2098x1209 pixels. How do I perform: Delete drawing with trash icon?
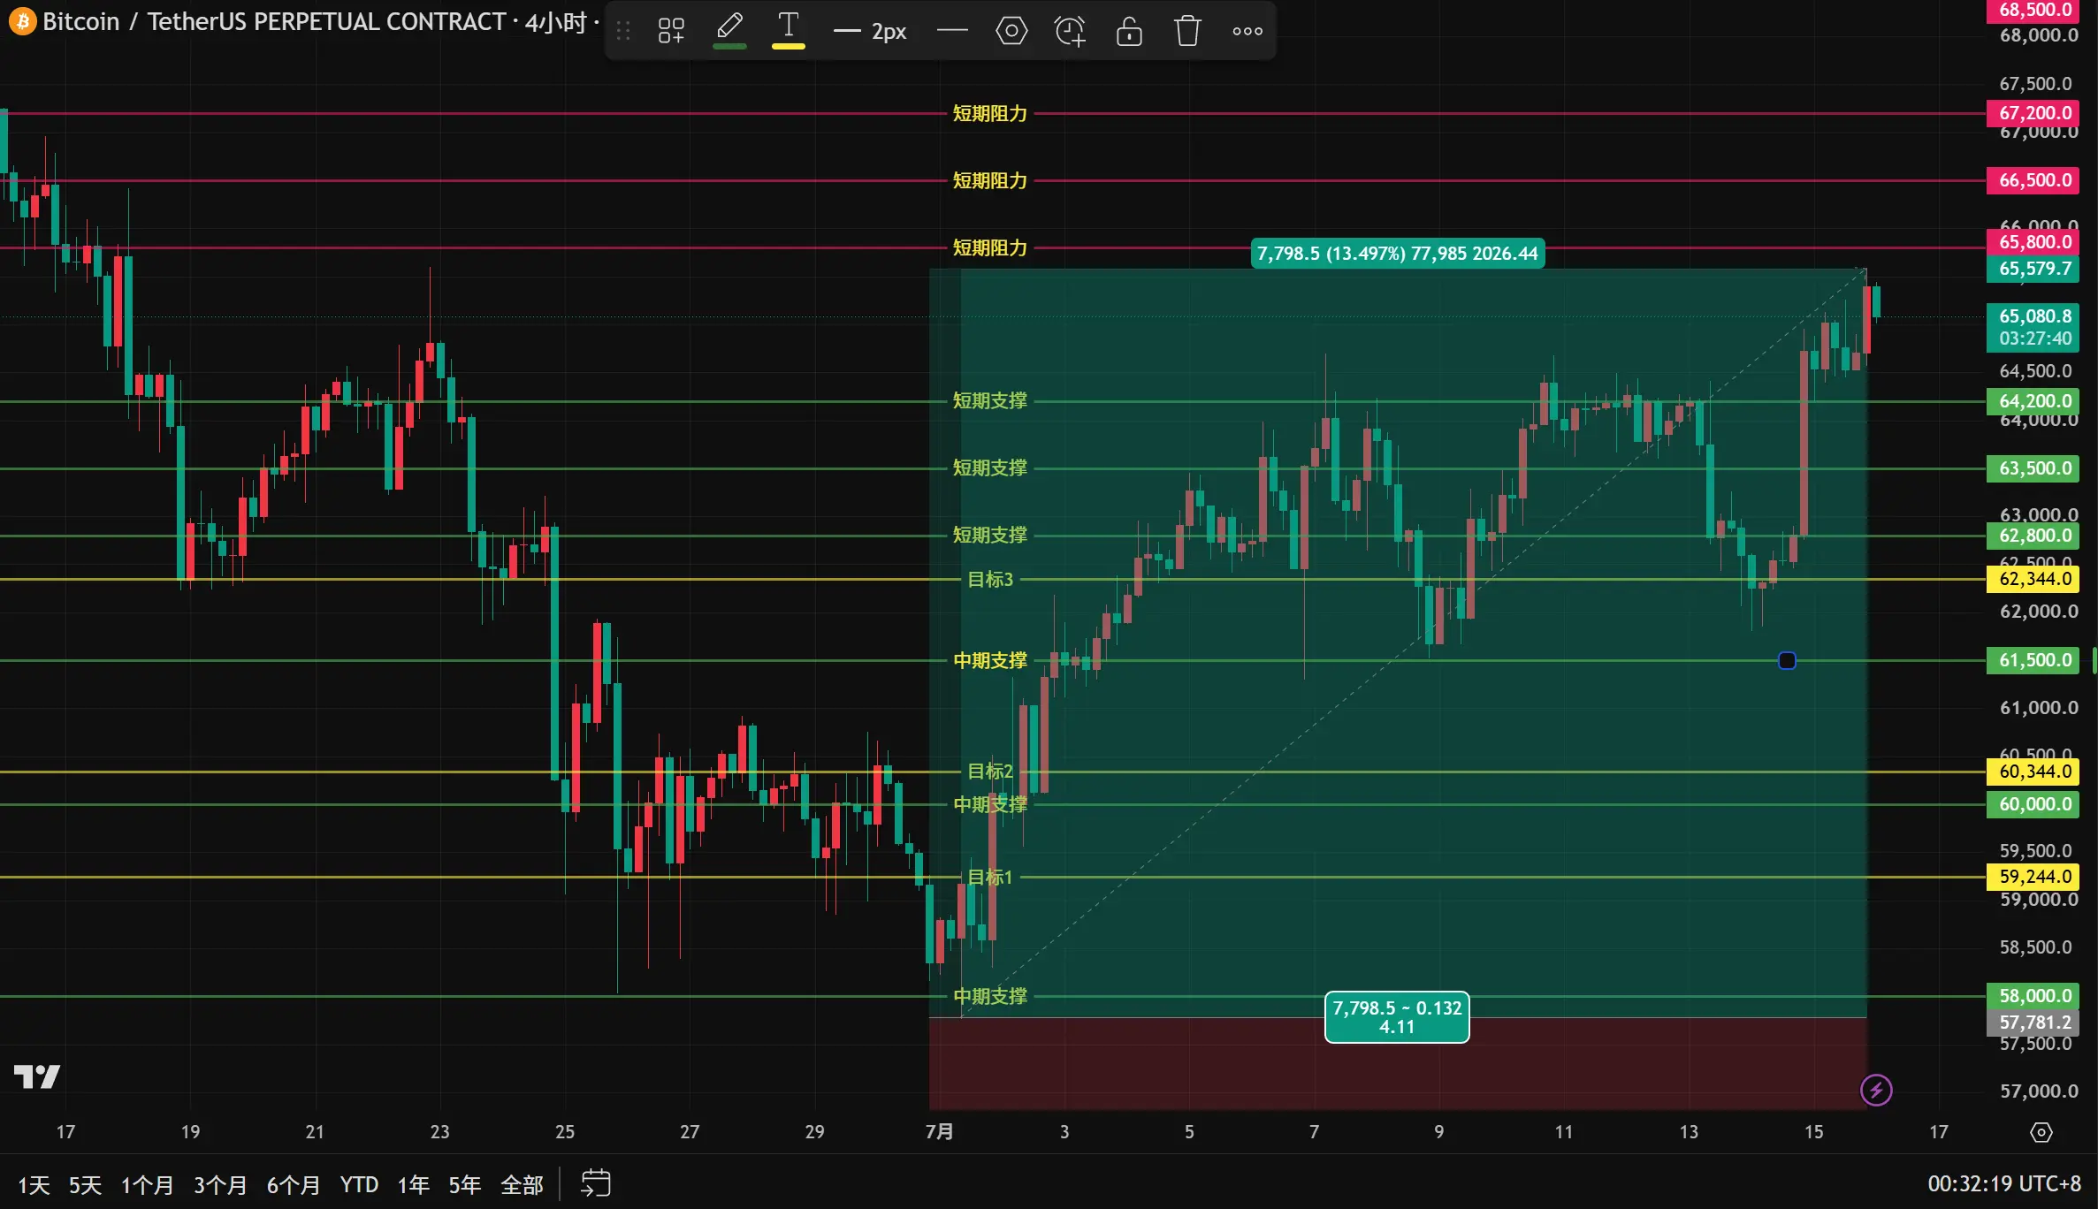point(1187,32)
